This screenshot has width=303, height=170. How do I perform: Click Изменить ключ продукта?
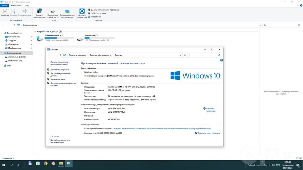(x=208, y=133)
